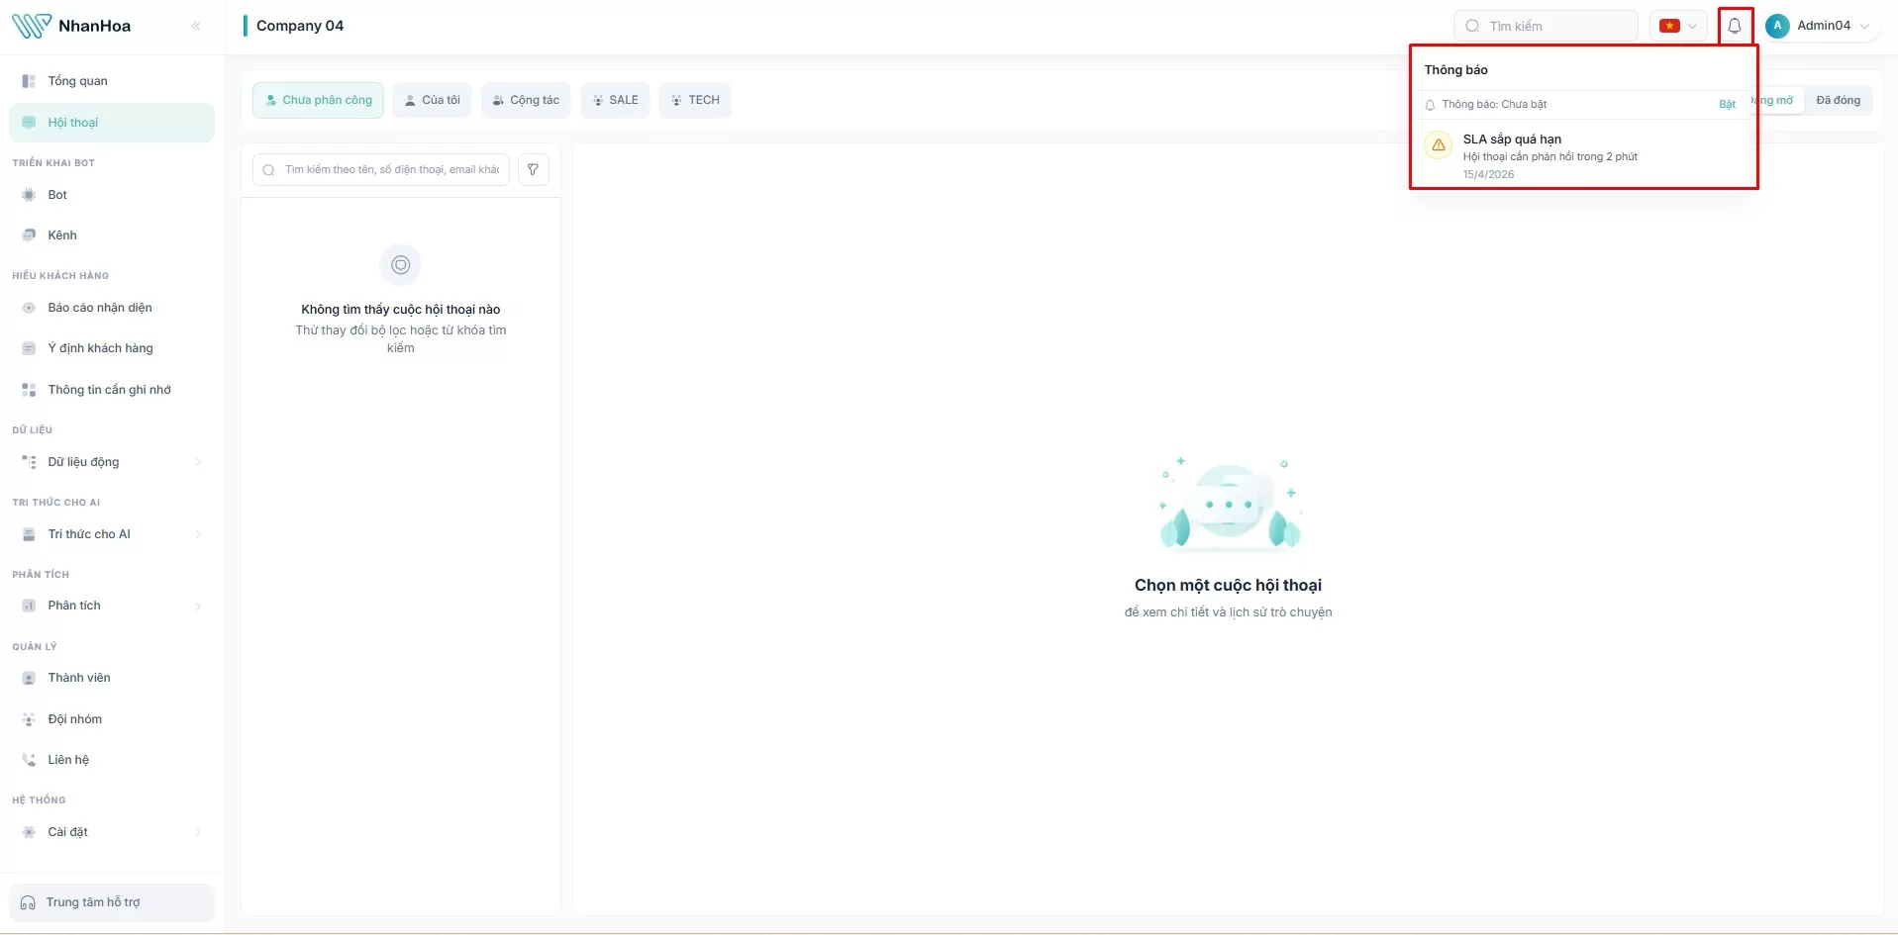This screenshot has width=1898, height=935.
Task: Click the Cài đặt gear icon
Action: 29,832
